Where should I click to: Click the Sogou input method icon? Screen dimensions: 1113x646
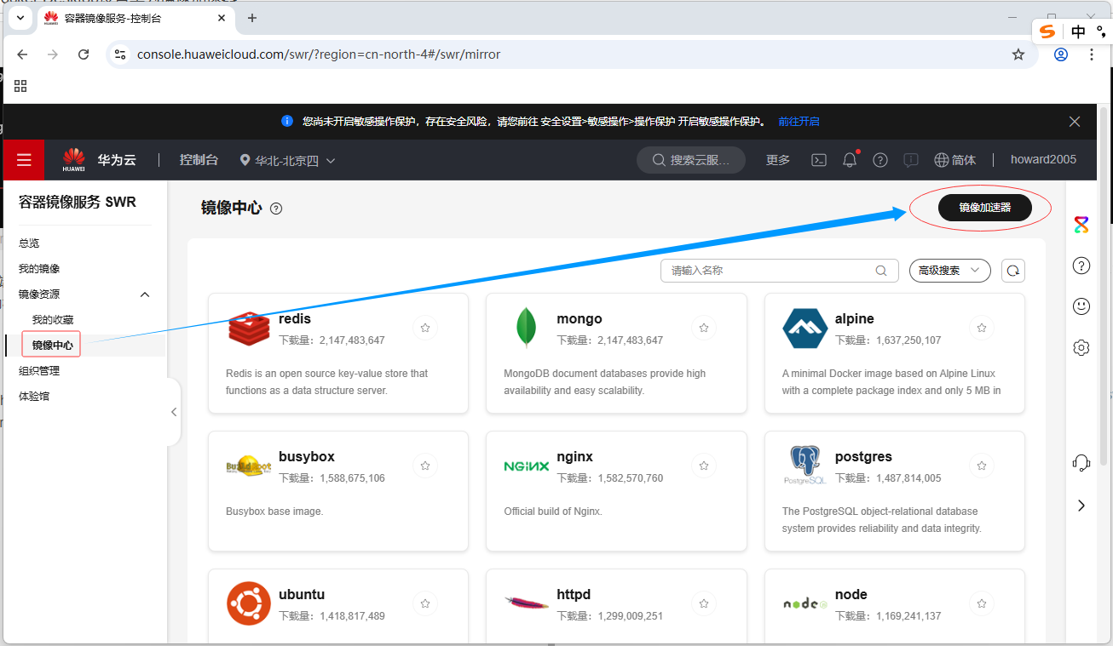click(x=1048, y=31)
